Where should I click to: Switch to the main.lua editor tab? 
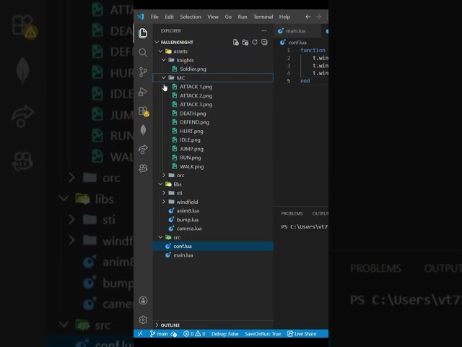[295, 31]
